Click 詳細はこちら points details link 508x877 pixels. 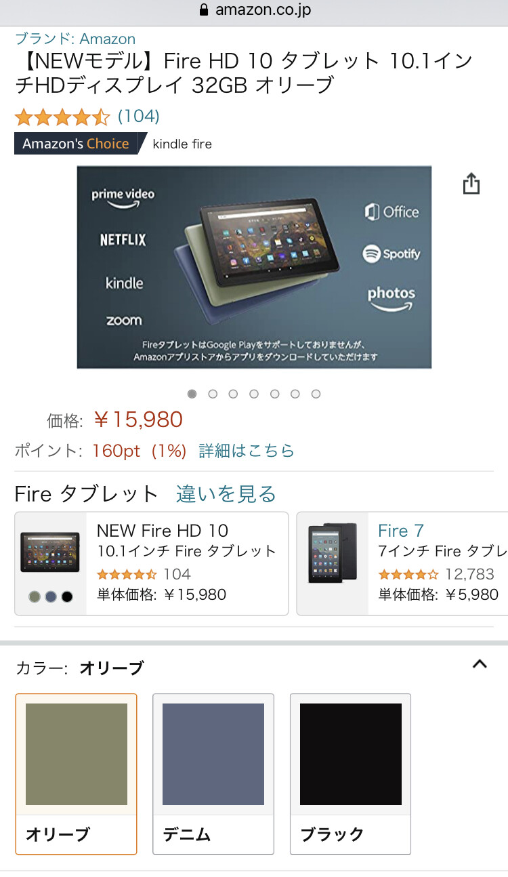tap(247, 451)
